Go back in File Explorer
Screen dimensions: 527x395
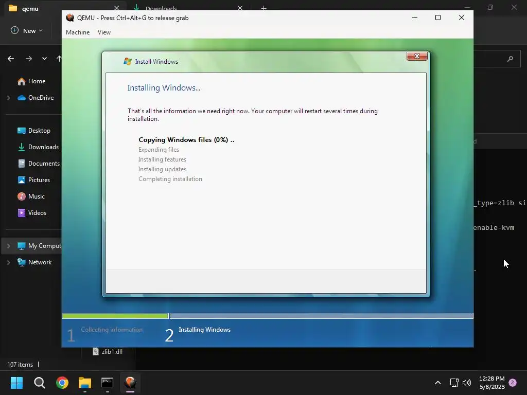pos(11,59)
